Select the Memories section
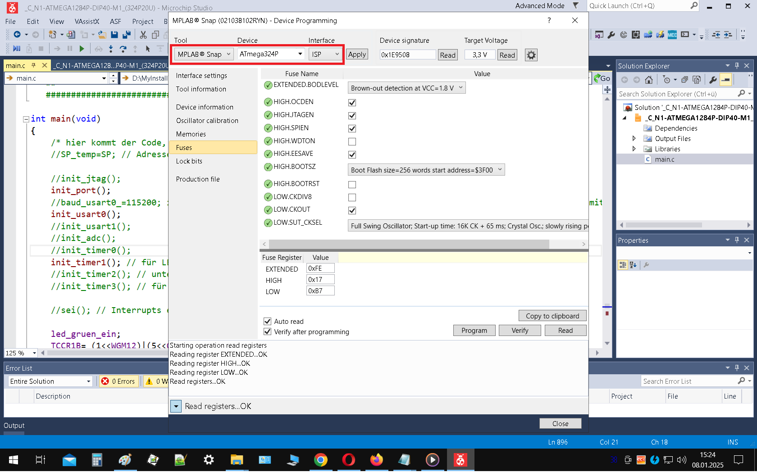Screen dimensions: 757x472 tap(214, 134)
